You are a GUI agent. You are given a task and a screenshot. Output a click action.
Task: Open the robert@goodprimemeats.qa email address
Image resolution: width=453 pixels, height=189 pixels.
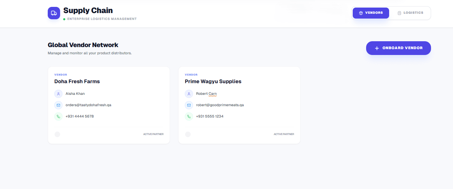[x=220, y=105]
